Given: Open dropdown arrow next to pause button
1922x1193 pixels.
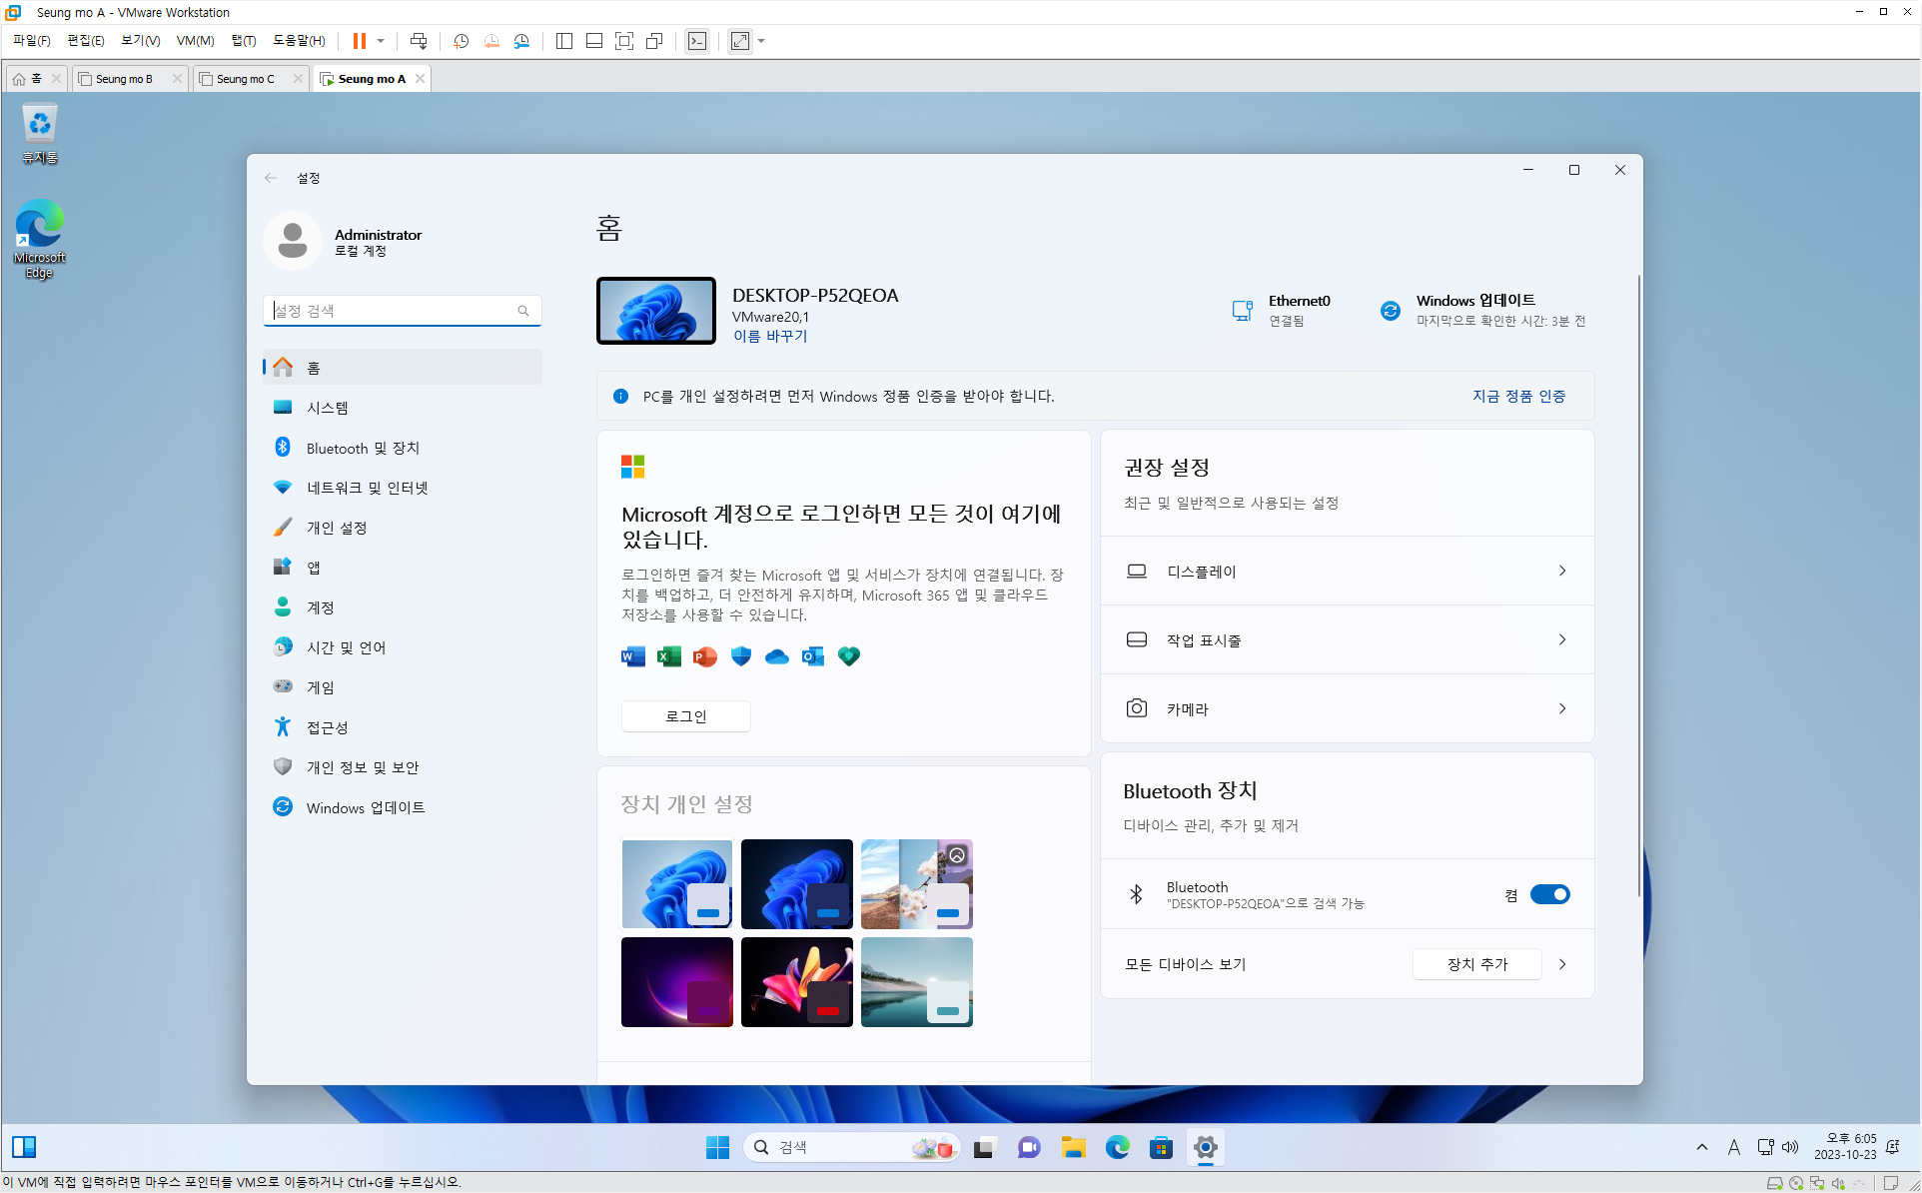Looking at the screenshot, I should click(381, 41).
